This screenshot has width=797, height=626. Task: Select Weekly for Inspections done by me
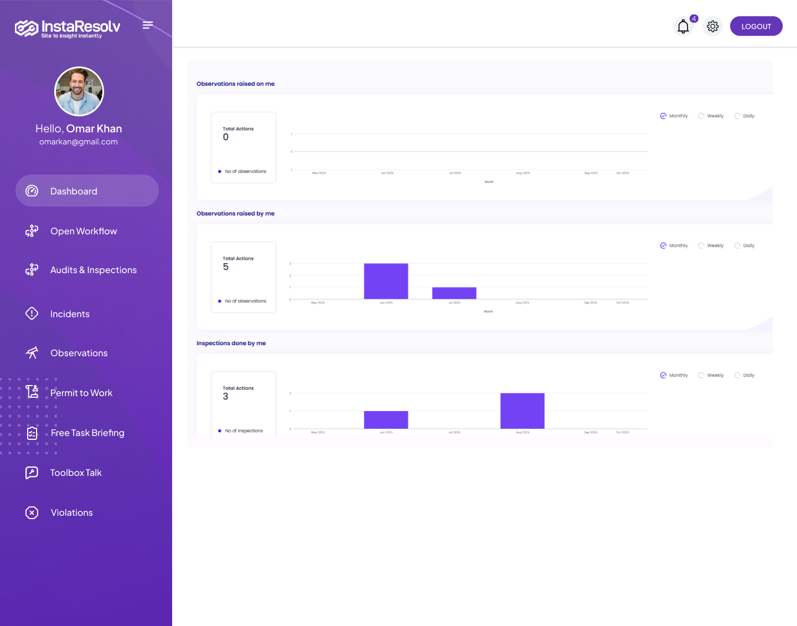[x=701, y=376]
